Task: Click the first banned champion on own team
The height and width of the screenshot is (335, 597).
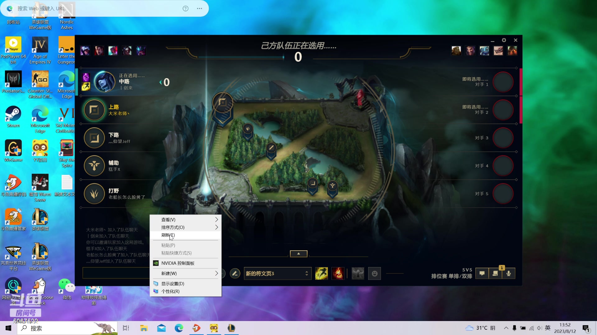Action: tap(85, 51)
